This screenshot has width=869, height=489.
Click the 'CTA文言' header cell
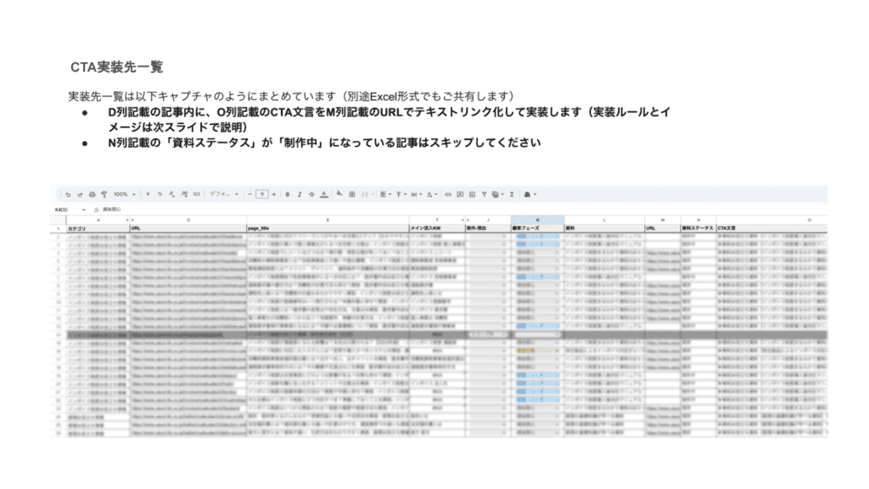pos(771,228)
